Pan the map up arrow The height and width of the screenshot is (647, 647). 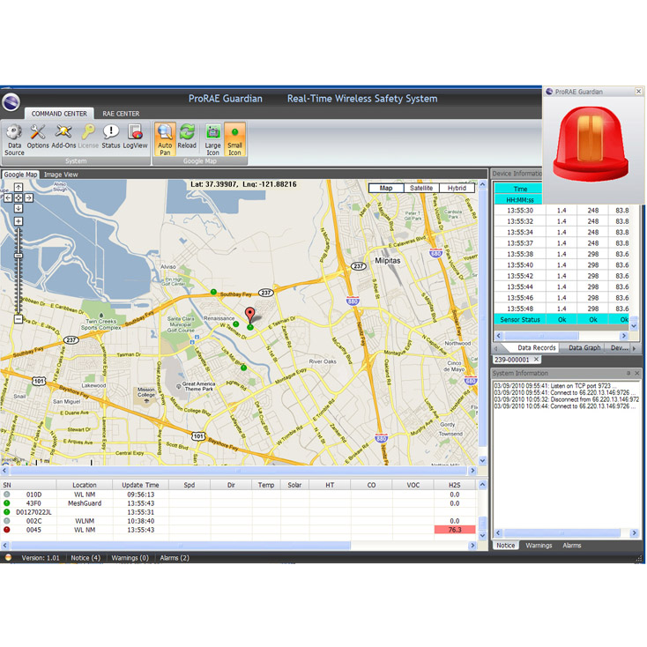click(19, 188)
